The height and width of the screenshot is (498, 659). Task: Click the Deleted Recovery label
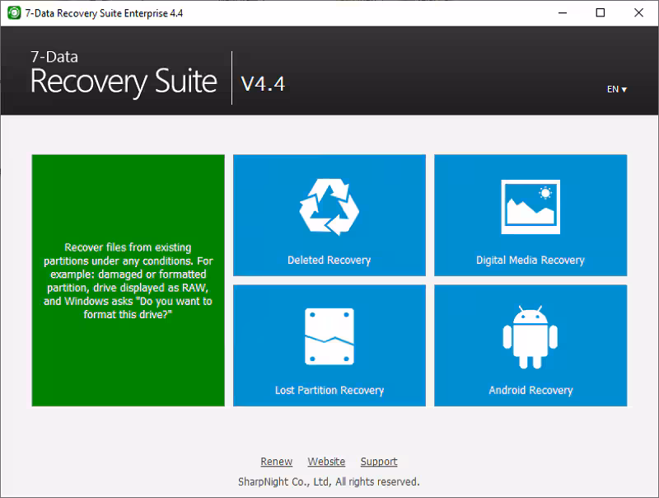click(x=329, y=260)
